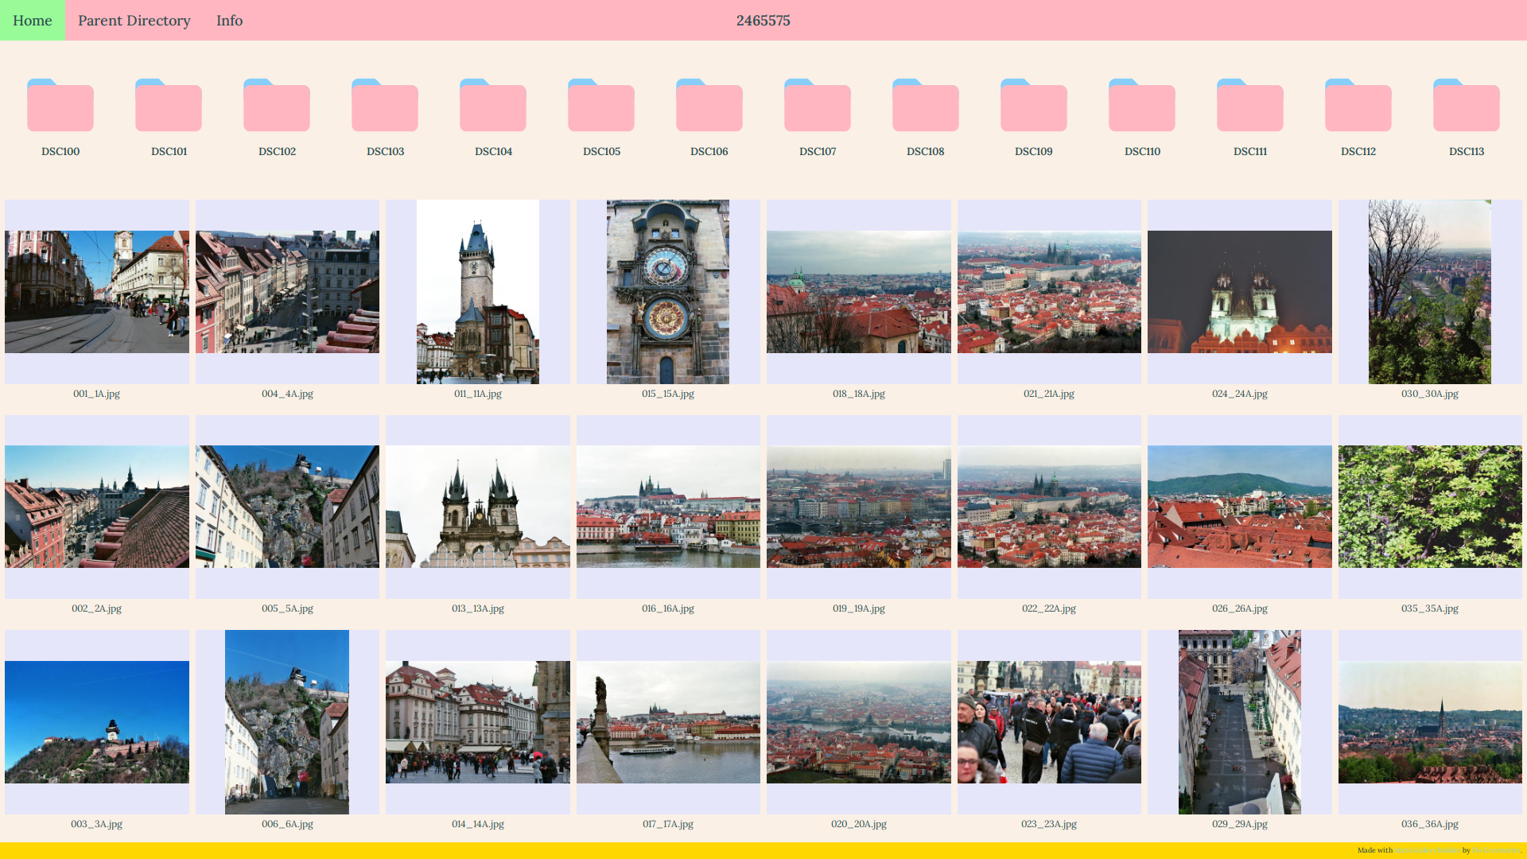Image resolution: width=1527 pixels, height=859 pixels.
Task: Open the crowd photo 023_23A.jpg
Action: [1049, 721]
